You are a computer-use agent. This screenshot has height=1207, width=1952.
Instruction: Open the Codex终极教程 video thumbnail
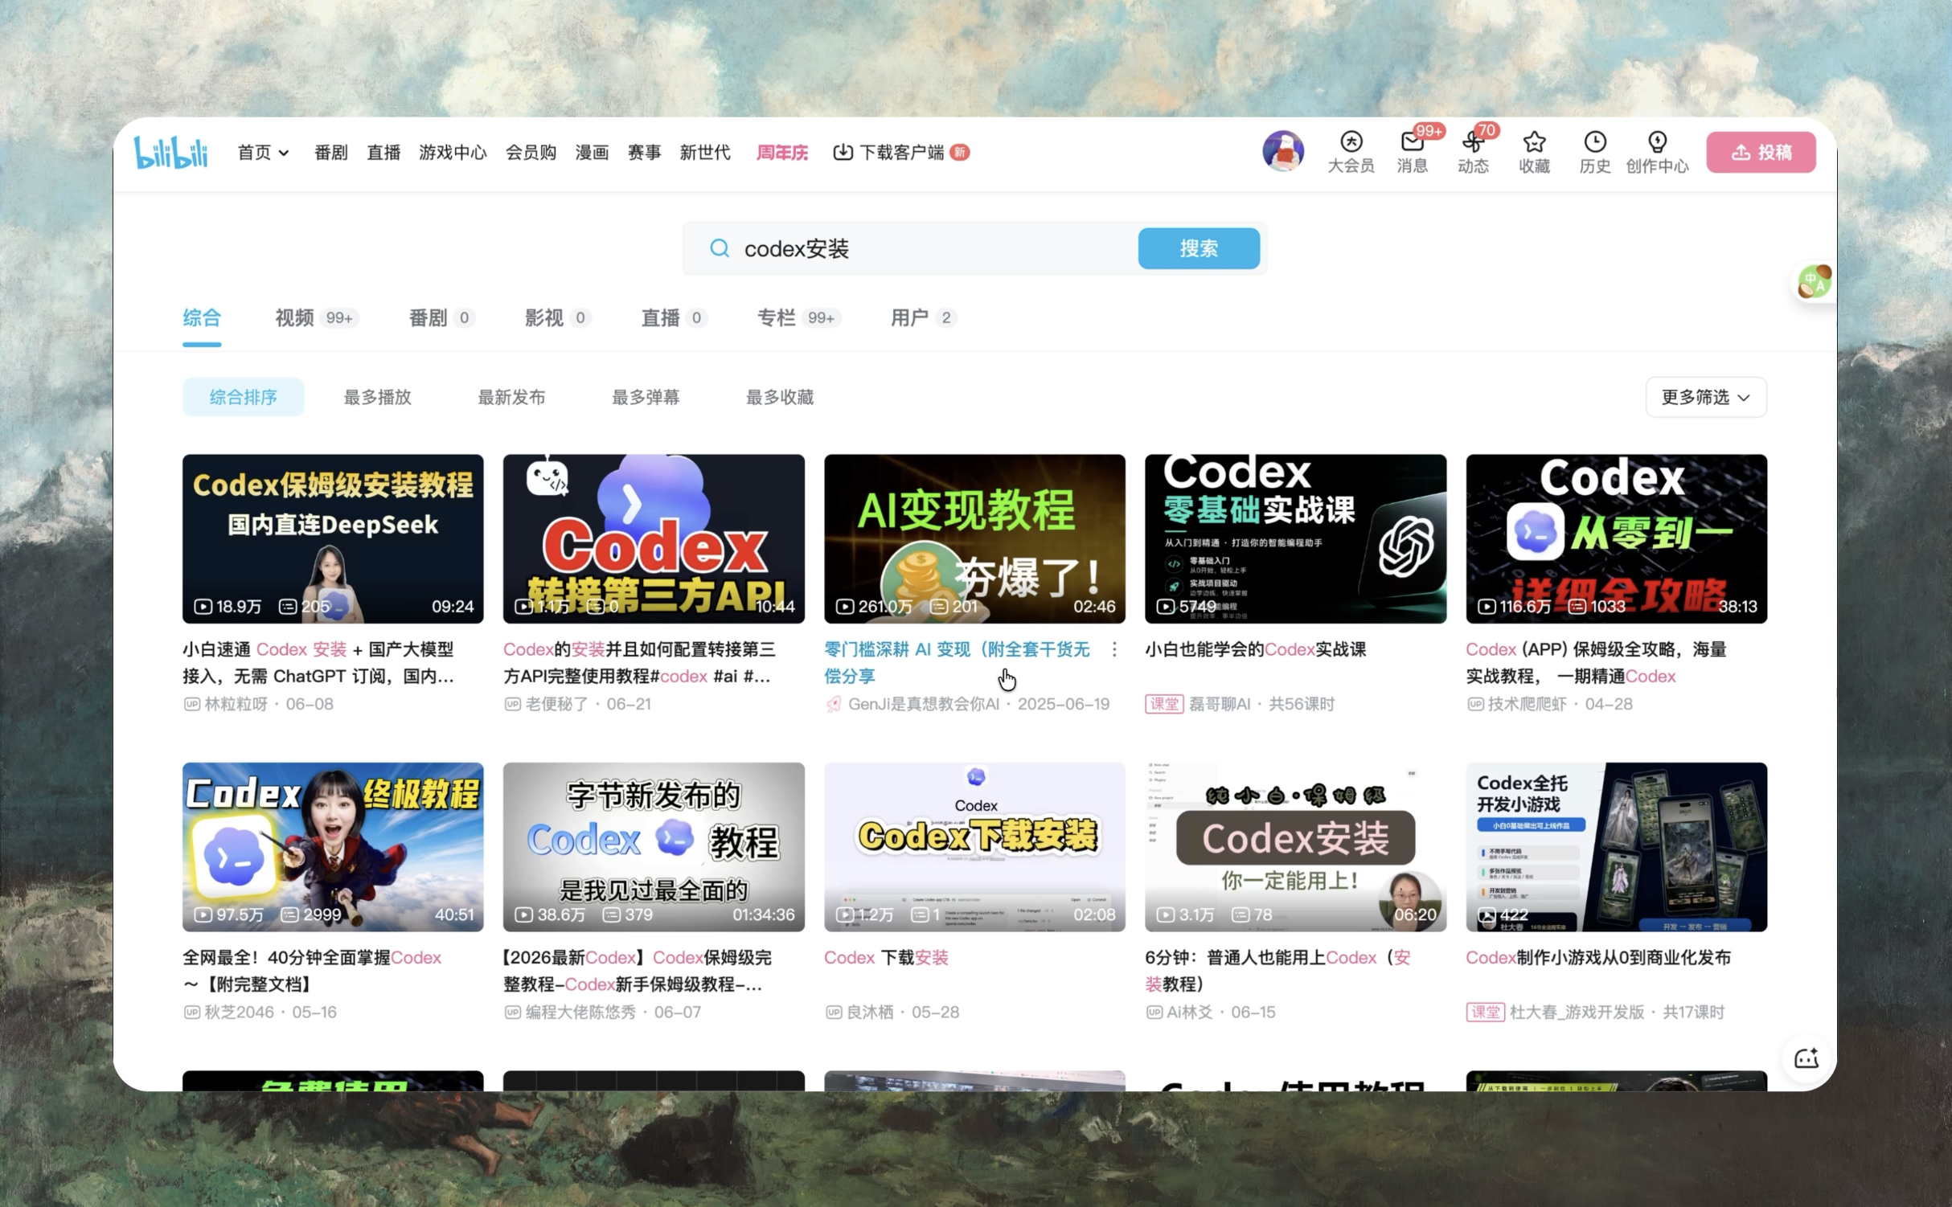click(x=333, y=847)
